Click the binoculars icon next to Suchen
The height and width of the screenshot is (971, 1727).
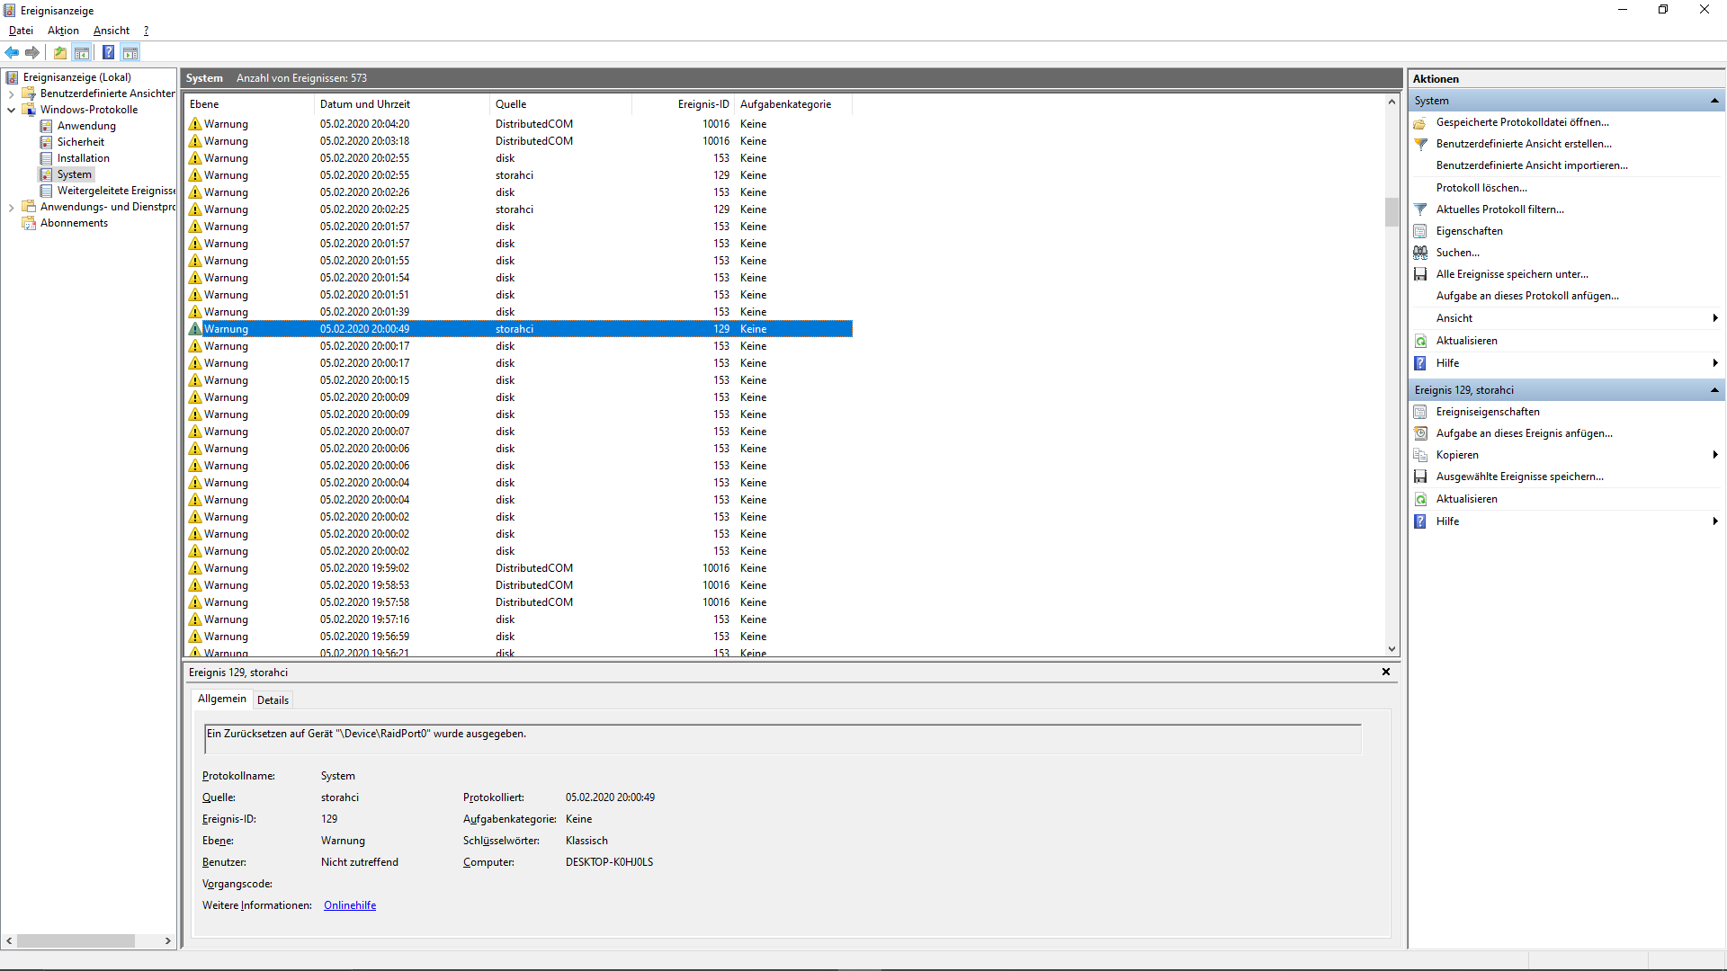point(1420,253)
